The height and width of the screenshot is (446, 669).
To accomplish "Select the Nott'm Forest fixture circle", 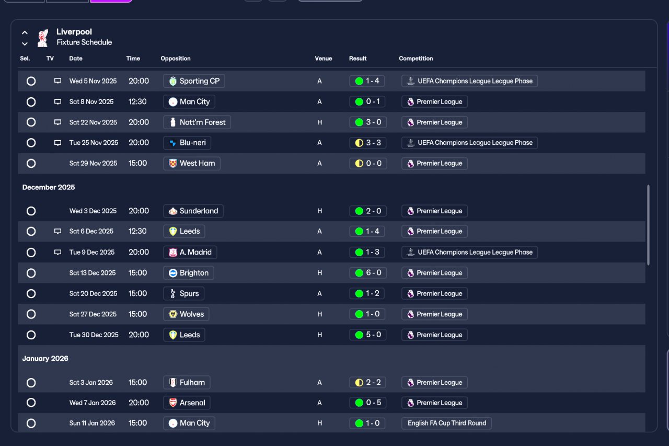I will tap(31, 122).
